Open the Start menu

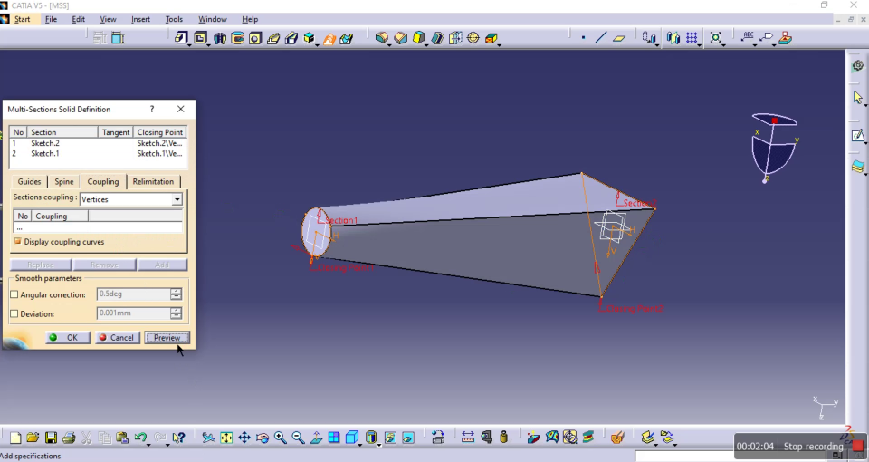pyautogui.click(x=22, y=19)
